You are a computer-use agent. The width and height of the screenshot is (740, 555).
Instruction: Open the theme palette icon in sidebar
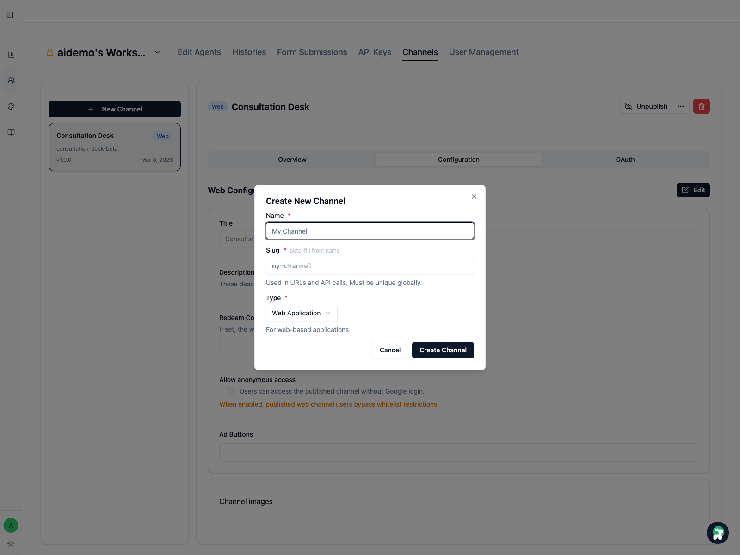(x=11, y=106)
